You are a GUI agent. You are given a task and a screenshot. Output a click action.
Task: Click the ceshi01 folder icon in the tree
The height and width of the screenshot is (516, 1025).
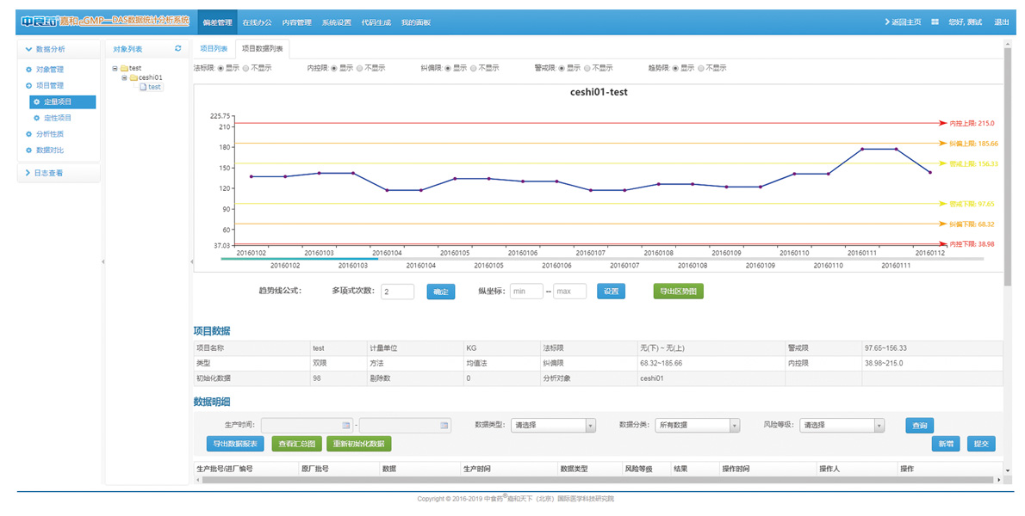click(x=134, y=77)
